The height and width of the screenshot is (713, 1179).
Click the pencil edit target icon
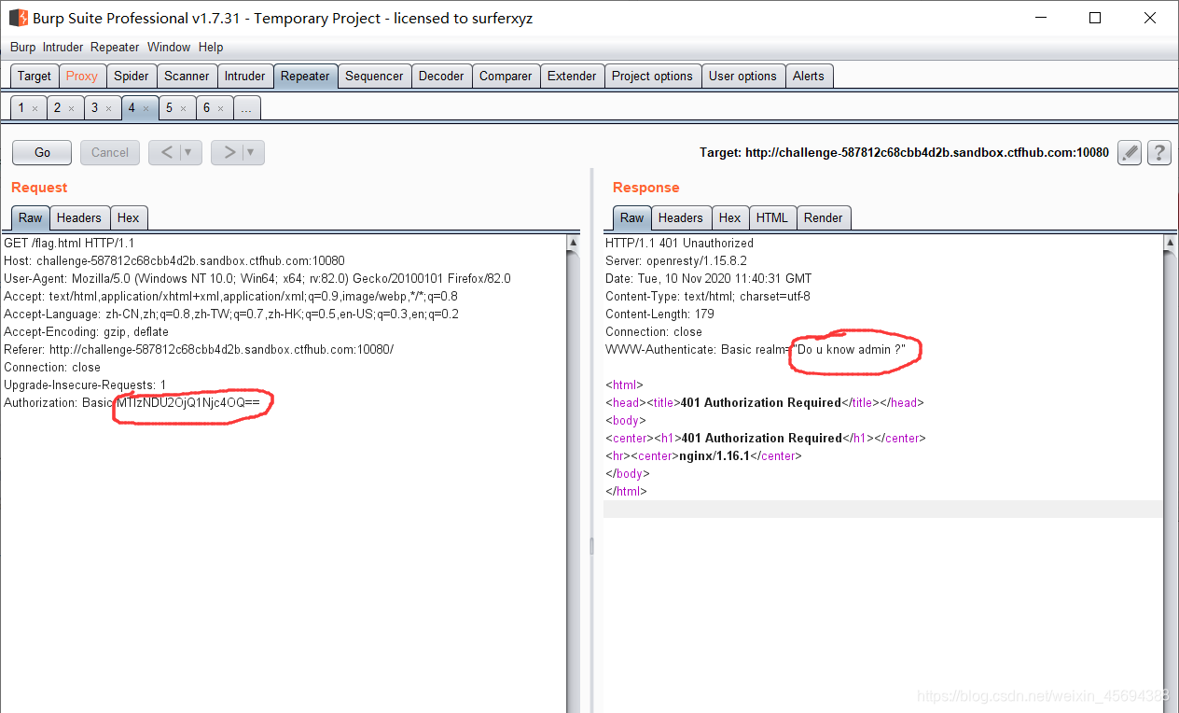1130,152
